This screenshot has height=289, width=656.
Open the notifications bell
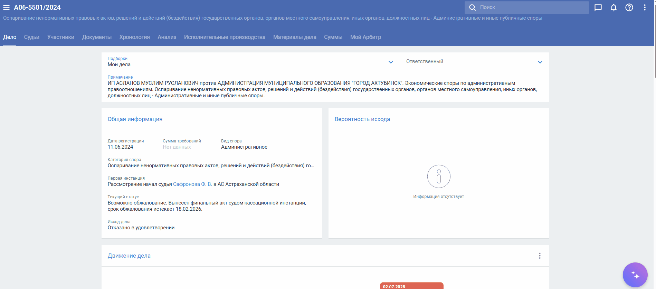tap(614, 8)
